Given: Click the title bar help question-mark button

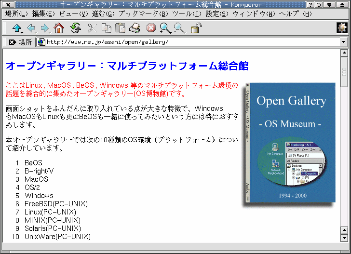Looking at the screenshot, I should [310, 4].
